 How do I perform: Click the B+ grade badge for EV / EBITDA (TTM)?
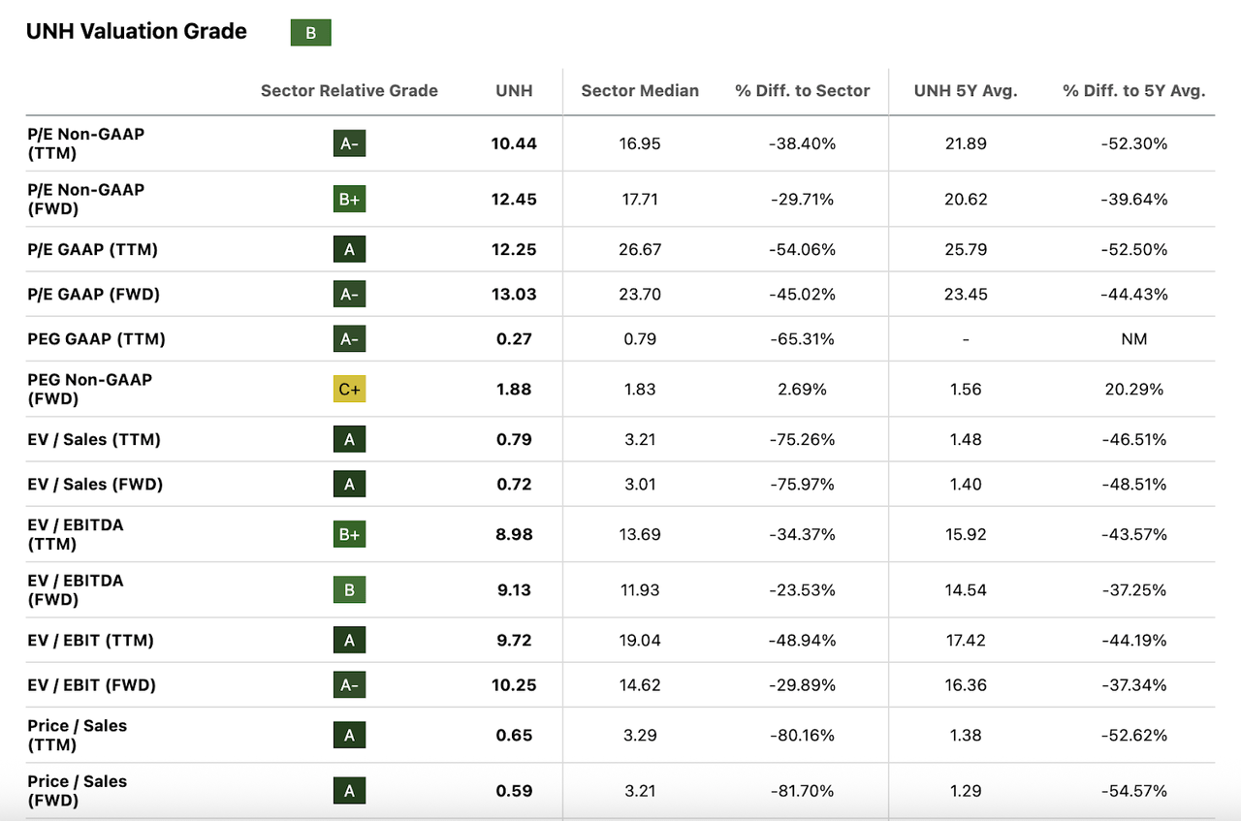click(349, 535)
